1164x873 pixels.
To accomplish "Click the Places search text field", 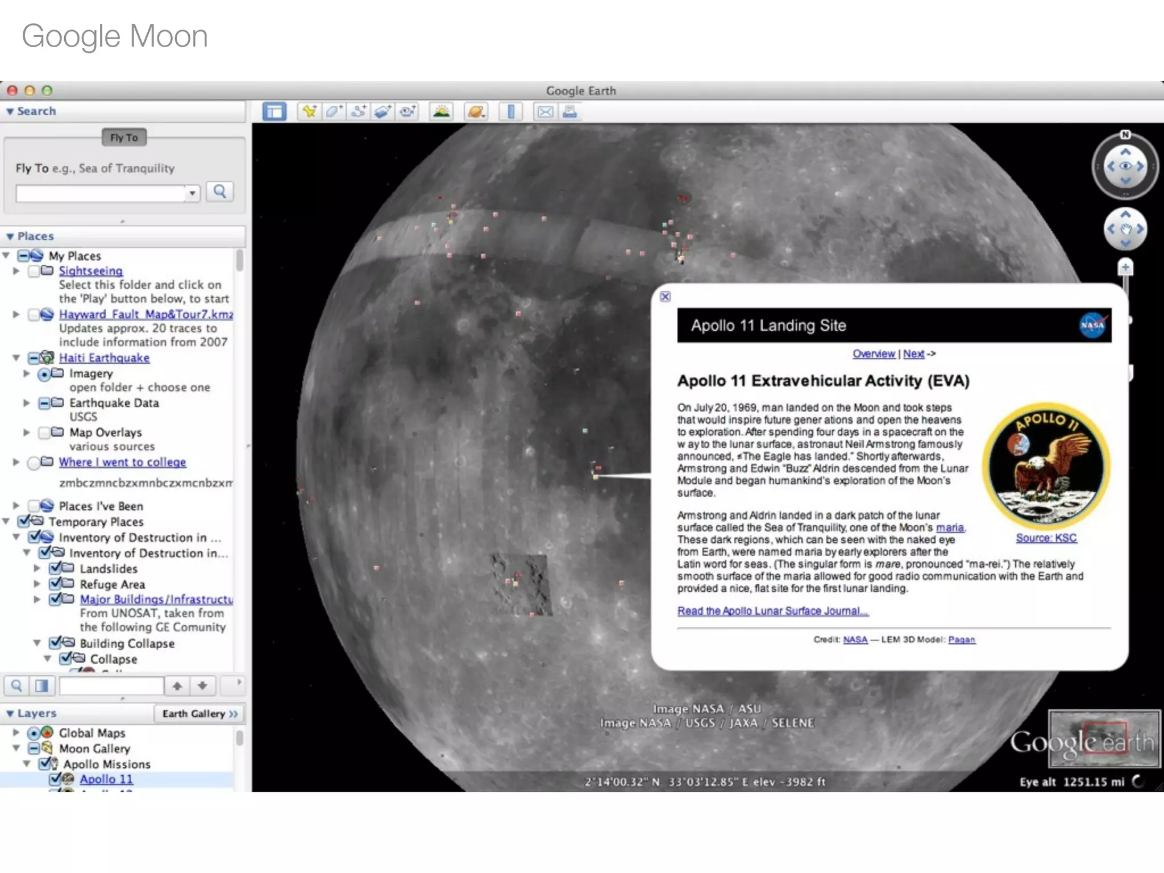I will tap(111, 686).
